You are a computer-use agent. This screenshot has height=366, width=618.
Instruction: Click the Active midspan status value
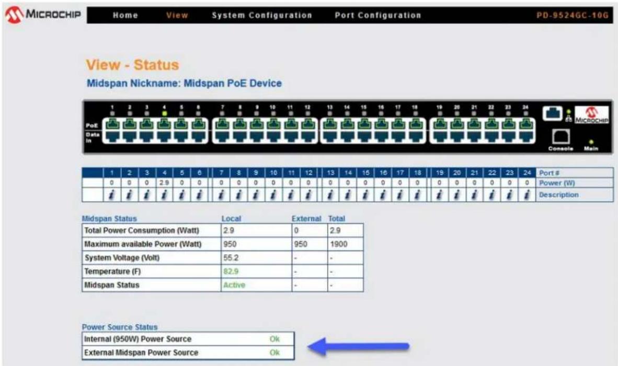[234, 285]
